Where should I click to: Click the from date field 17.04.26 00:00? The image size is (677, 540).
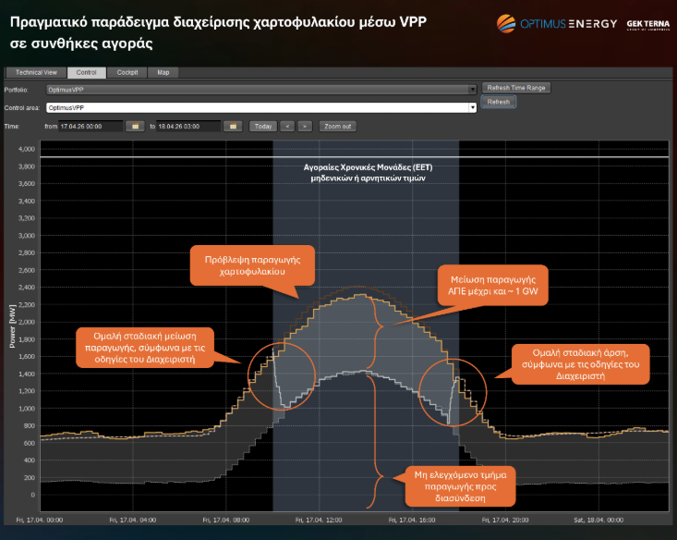click(91, 127)
